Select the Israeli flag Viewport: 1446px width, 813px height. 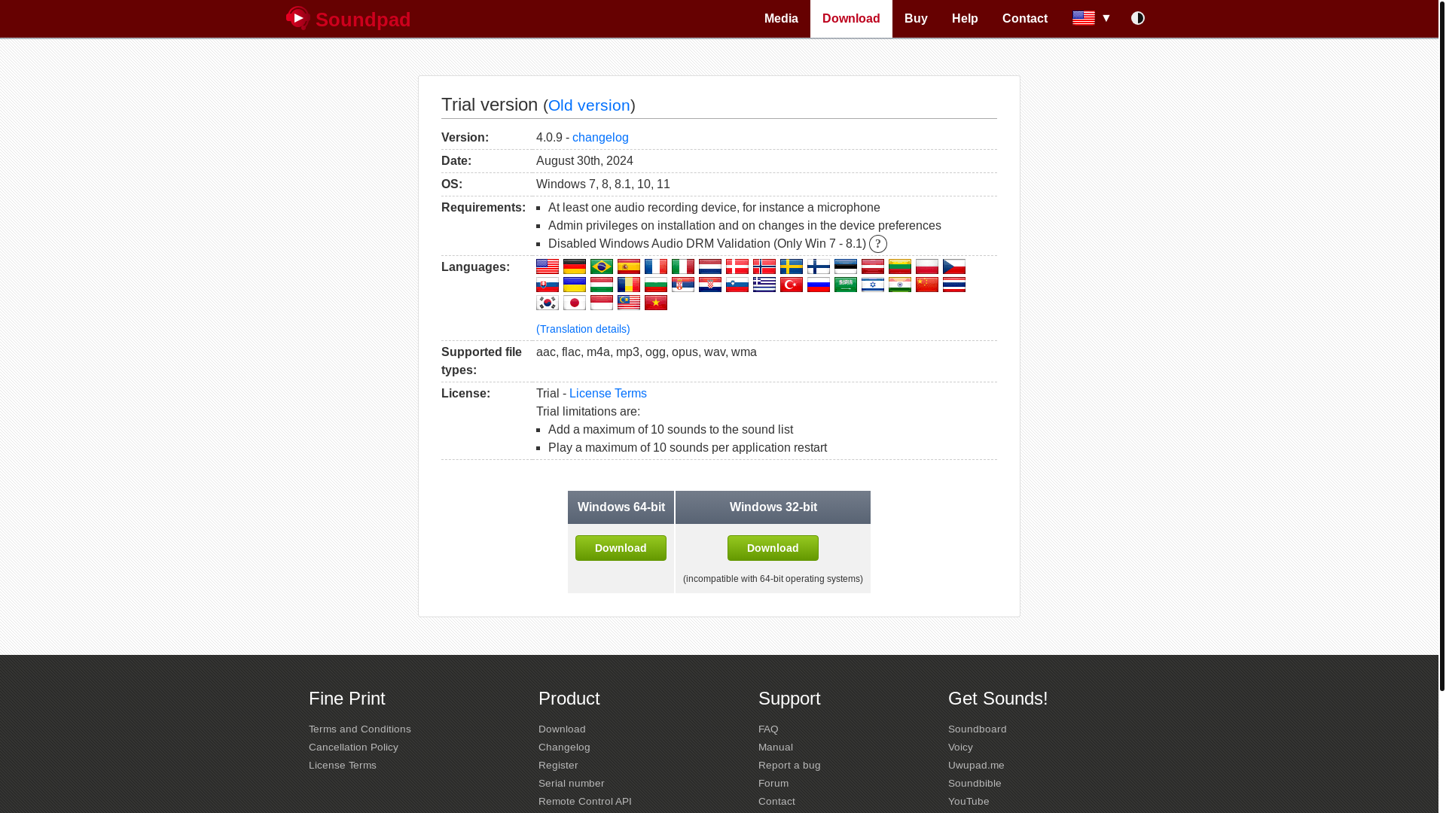873,285
